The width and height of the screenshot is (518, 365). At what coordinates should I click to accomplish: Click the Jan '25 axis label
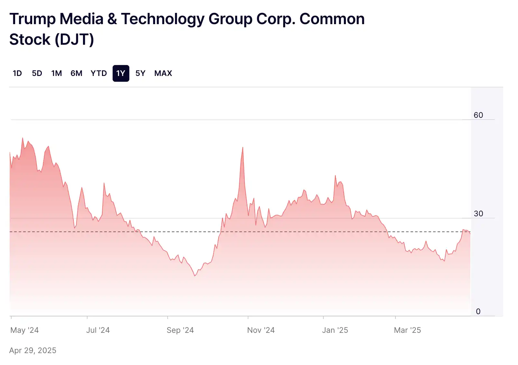335,330
